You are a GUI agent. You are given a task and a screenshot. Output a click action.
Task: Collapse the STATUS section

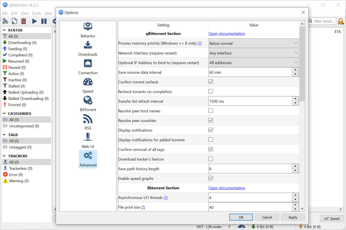pos(4,30)
